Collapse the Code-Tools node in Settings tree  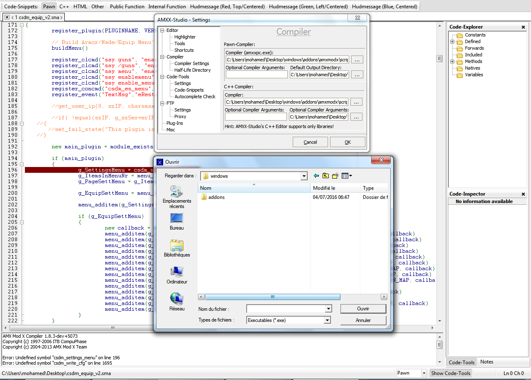162,77
